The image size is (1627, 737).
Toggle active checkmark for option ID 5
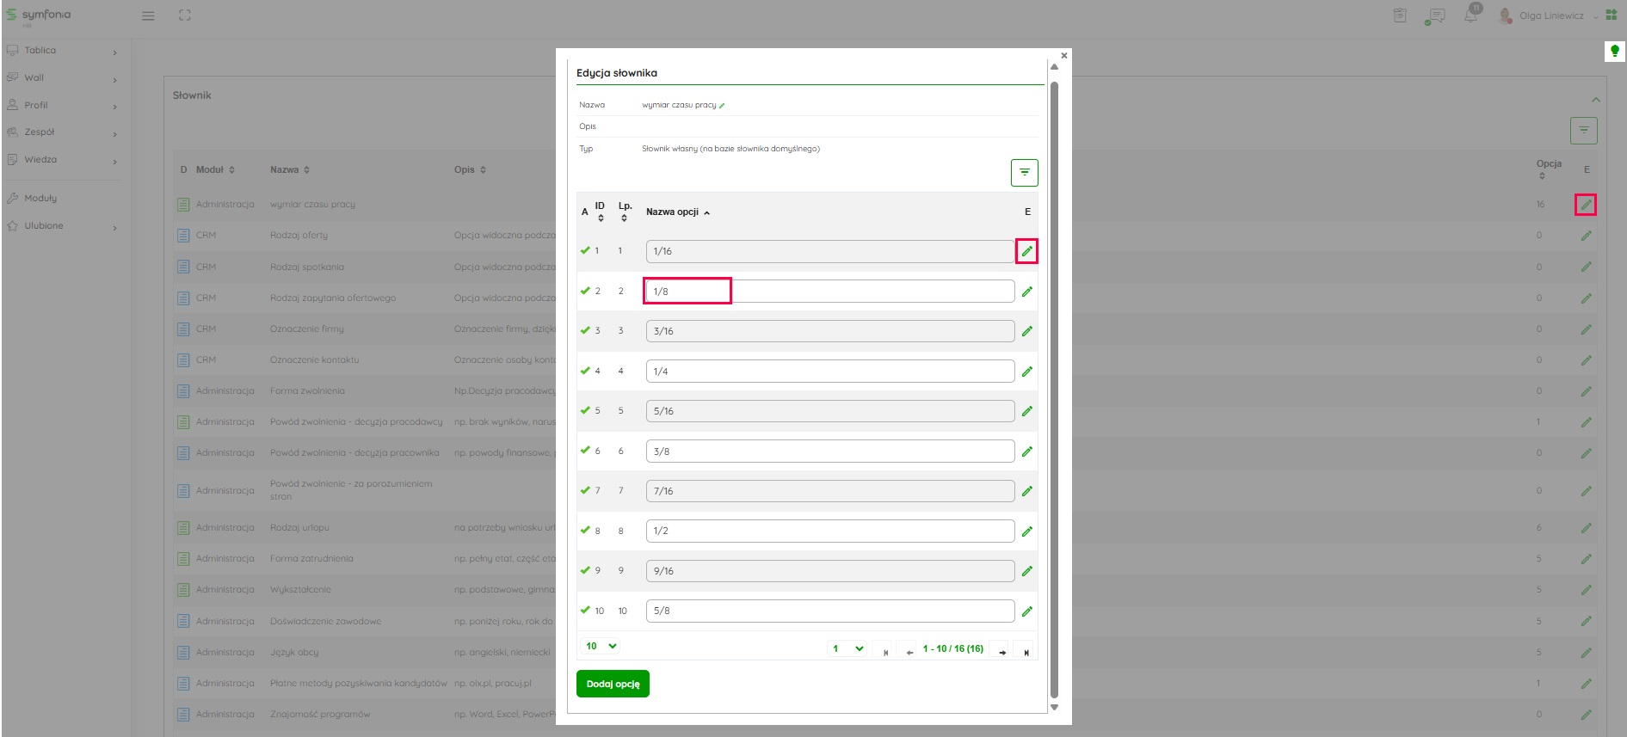pyautogui.click(x=585, y=410)
